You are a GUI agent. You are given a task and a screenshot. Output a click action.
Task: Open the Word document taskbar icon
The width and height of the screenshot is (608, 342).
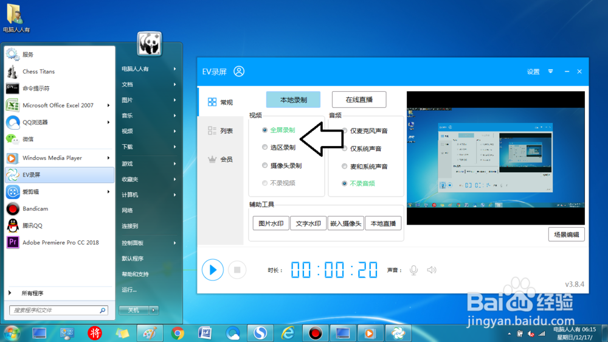205,333
